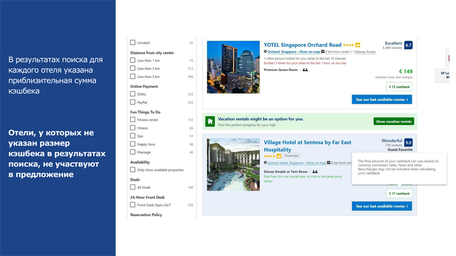Click the Premium Queen Room text
456x256 pixels.
pyautogui.click(x=281, y=70)
